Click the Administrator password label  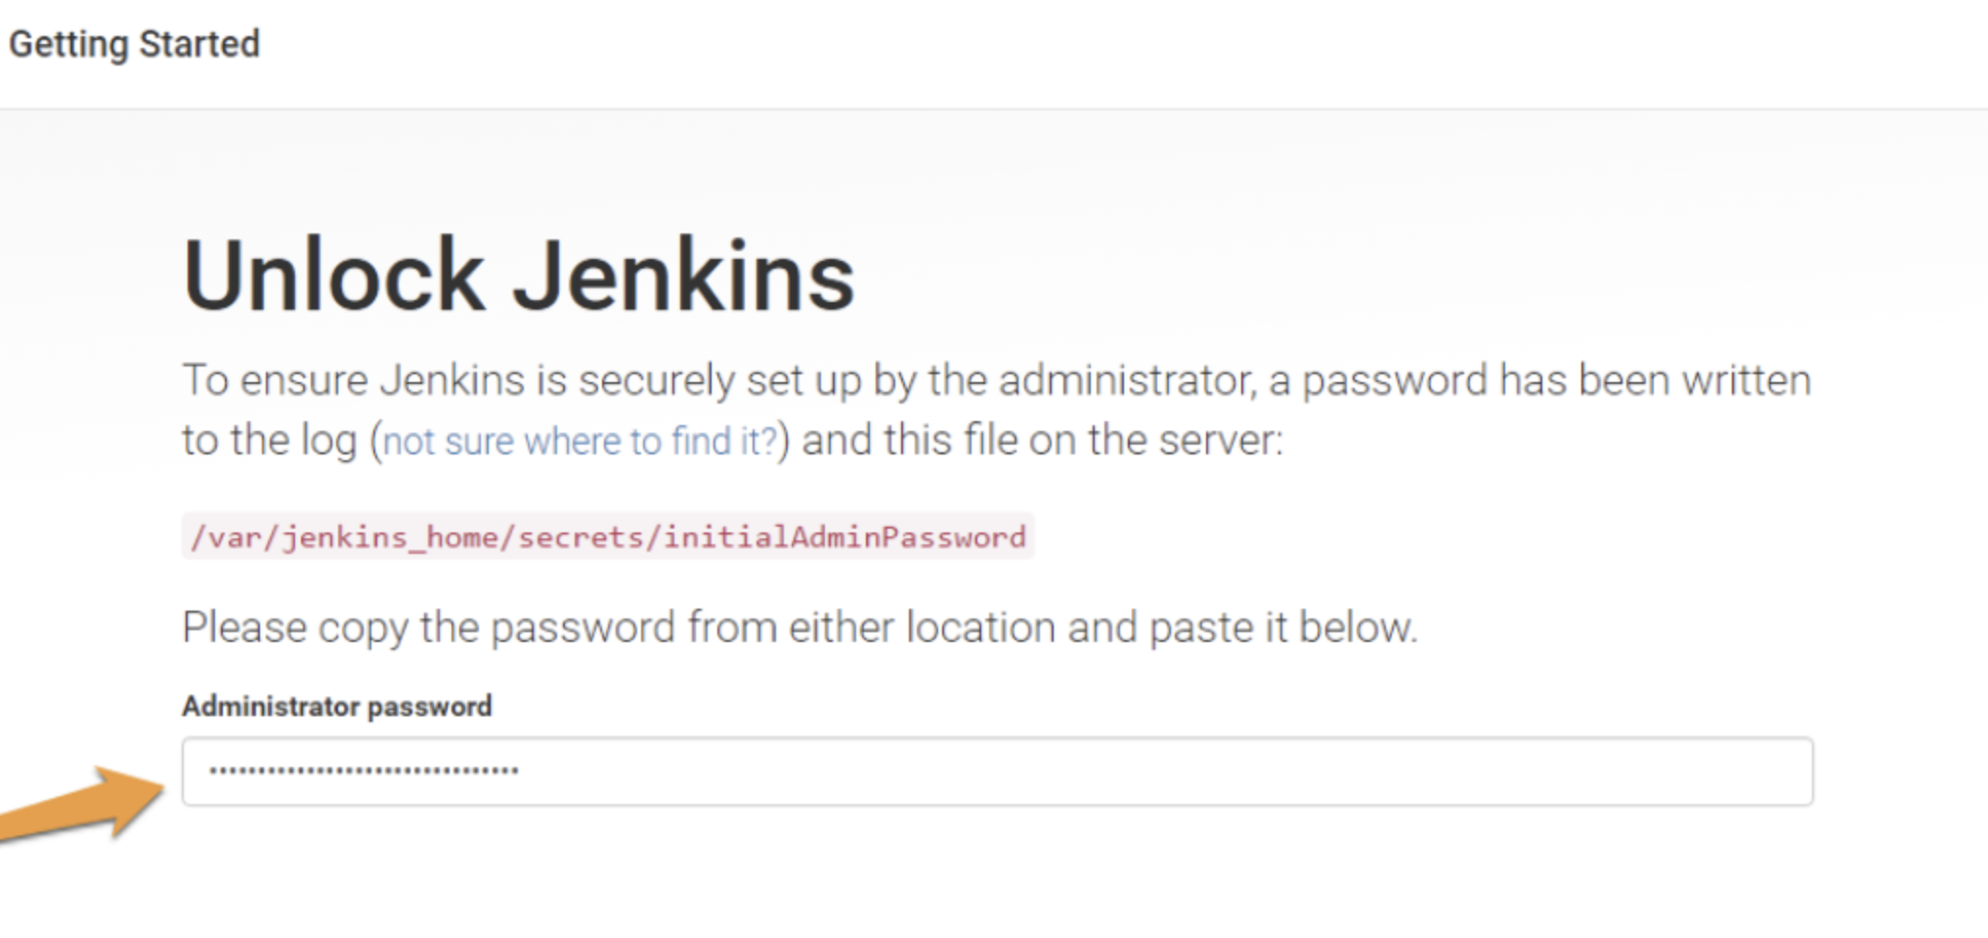pos(337,705)
